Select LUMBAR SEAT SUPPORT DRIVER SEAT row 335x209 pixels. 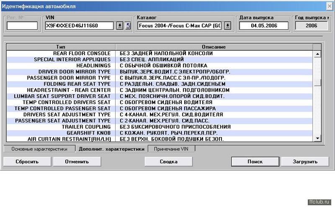[160, 96]
